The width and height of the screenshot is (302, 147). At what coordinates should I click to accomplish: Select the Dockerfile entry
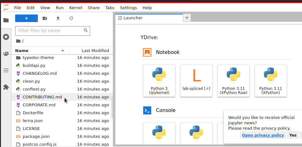pos(62,113)
